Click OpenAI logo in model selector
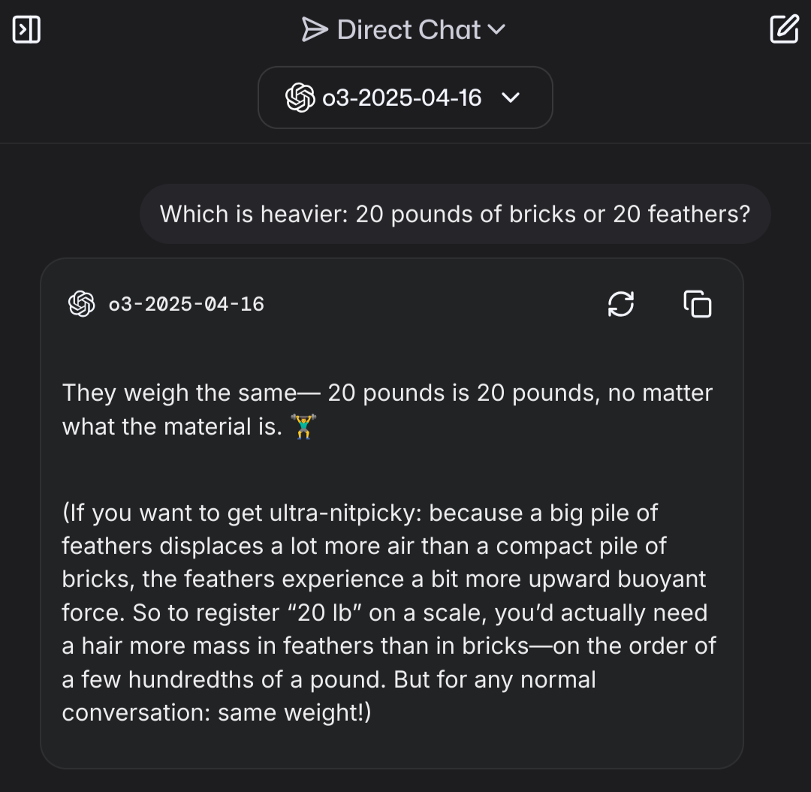 tap(300, 98)
